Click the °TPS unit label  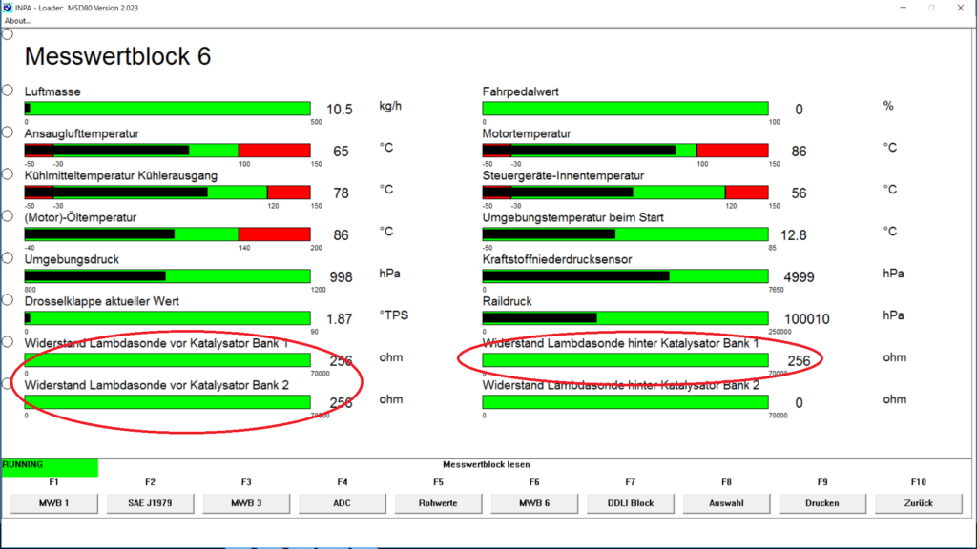tap(394, 315)
